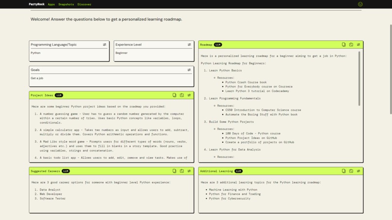Copy the Suggested Careers output
Viewport: 392px width, 220px height.
tap(174, 171)
